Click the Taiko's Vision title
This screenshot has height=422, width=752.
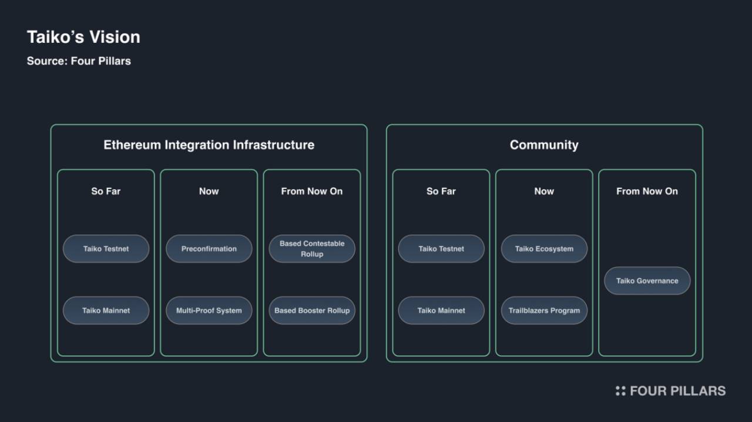pos(83,37)
